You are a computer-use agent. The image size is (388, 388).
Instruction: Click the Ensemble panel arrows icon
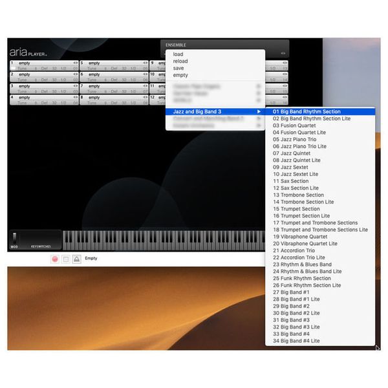283,53
